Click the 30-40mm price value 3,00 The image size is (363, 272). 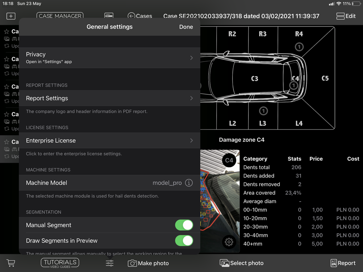tap(317, 235)
